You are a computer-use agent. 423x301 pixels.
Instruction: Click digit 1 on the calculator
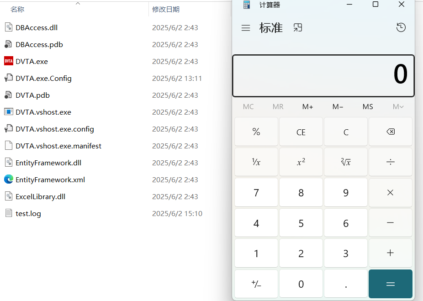tap(256, 253)
